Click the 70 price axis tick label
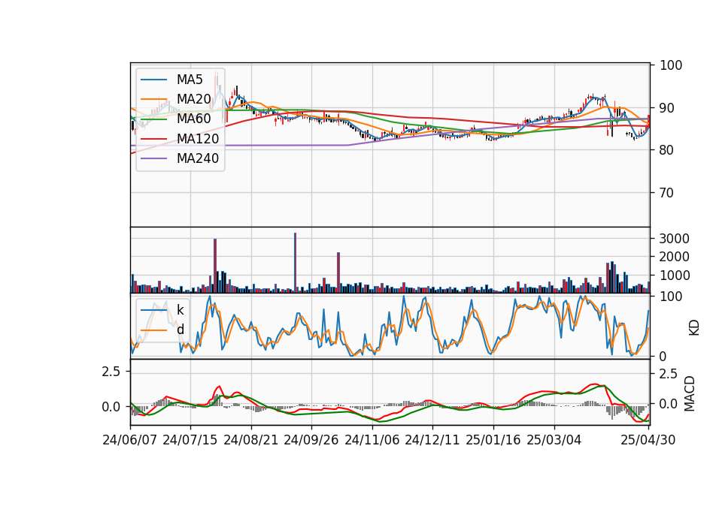 667,193
